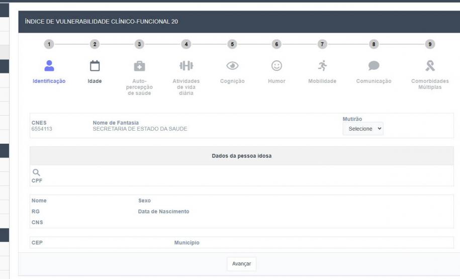This screenshot has height=279, width=460.
Task: Click the CPF field row
Action: coord(241,179)
